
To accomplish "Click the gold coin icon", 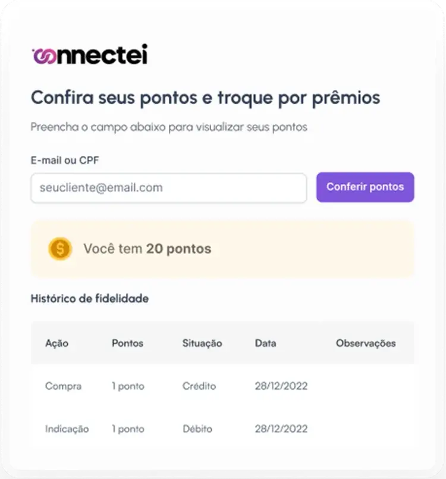I will click(x=60, y=249).
